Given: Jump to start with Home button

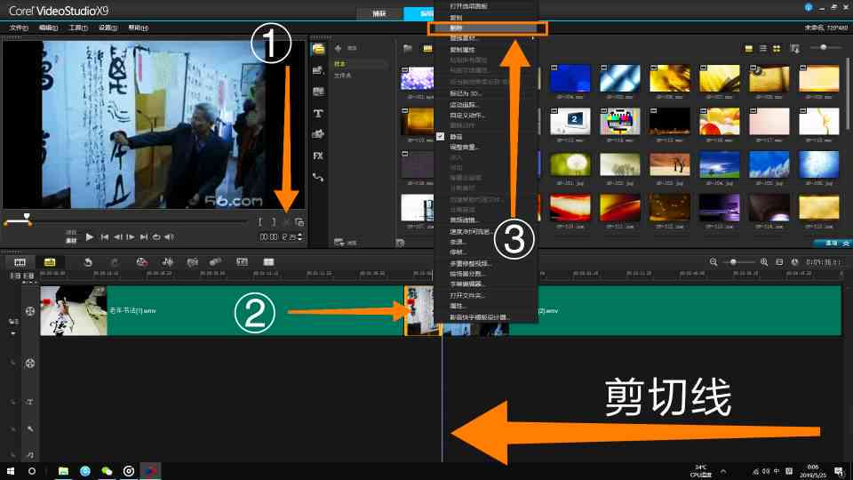Looking at the screenshot, I should (105, 237).
